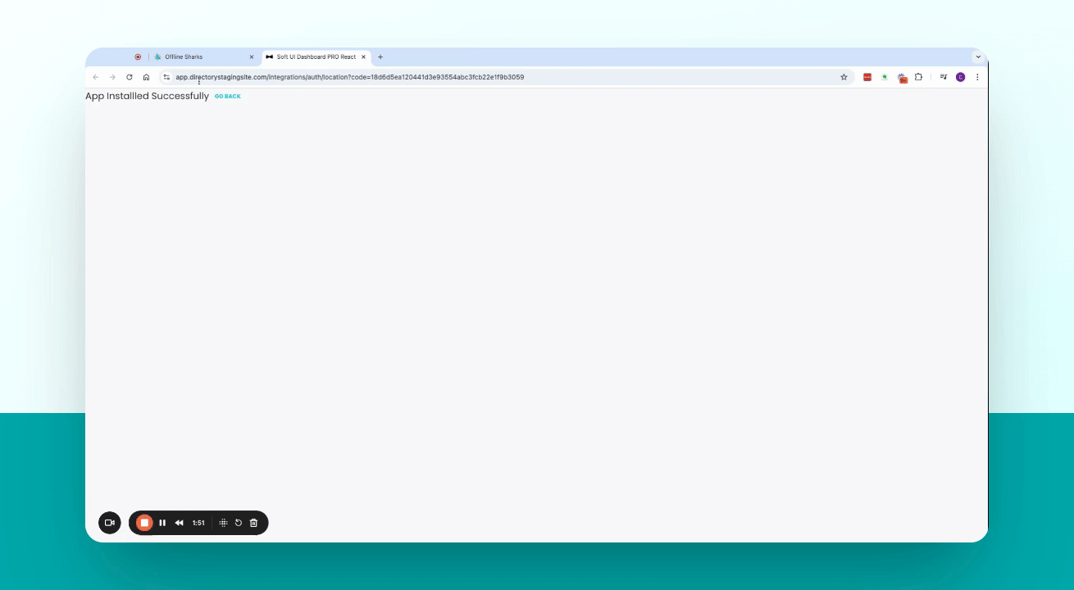Go forward in browser history
Viewport: 1074px width, 590px height.
[x=112, y=77]
